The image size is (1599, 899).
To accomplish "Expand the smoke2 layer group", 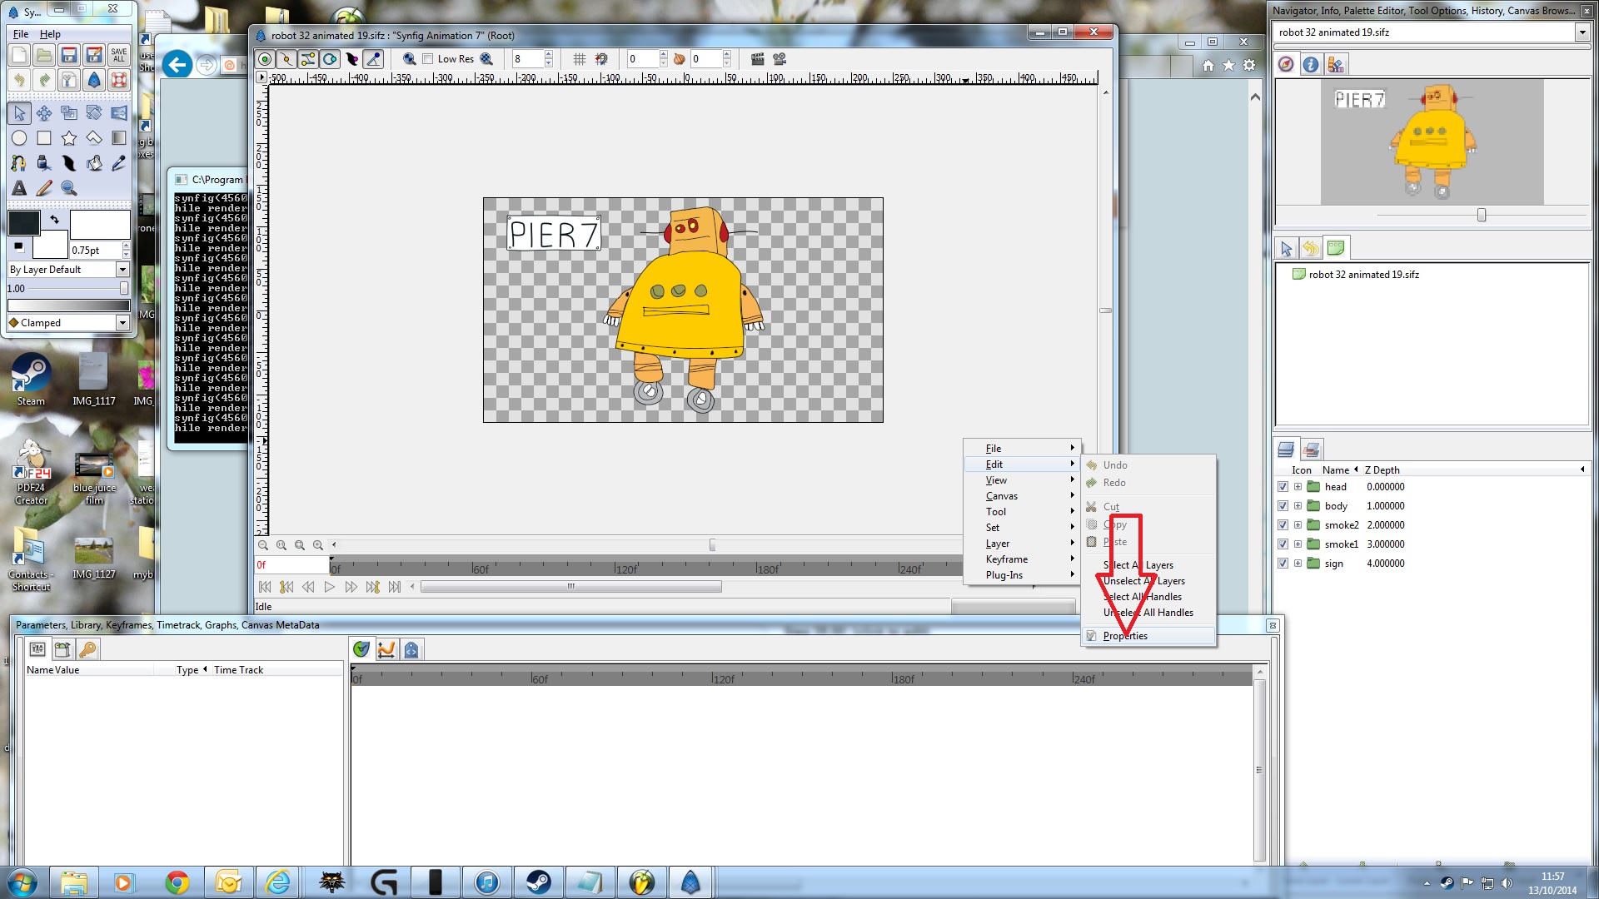I will 1298,525.
